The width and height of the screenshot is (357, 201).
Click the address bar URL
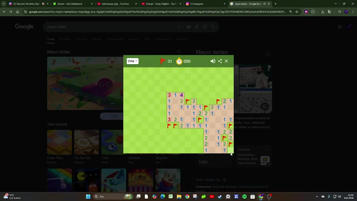tap(158, 12)
